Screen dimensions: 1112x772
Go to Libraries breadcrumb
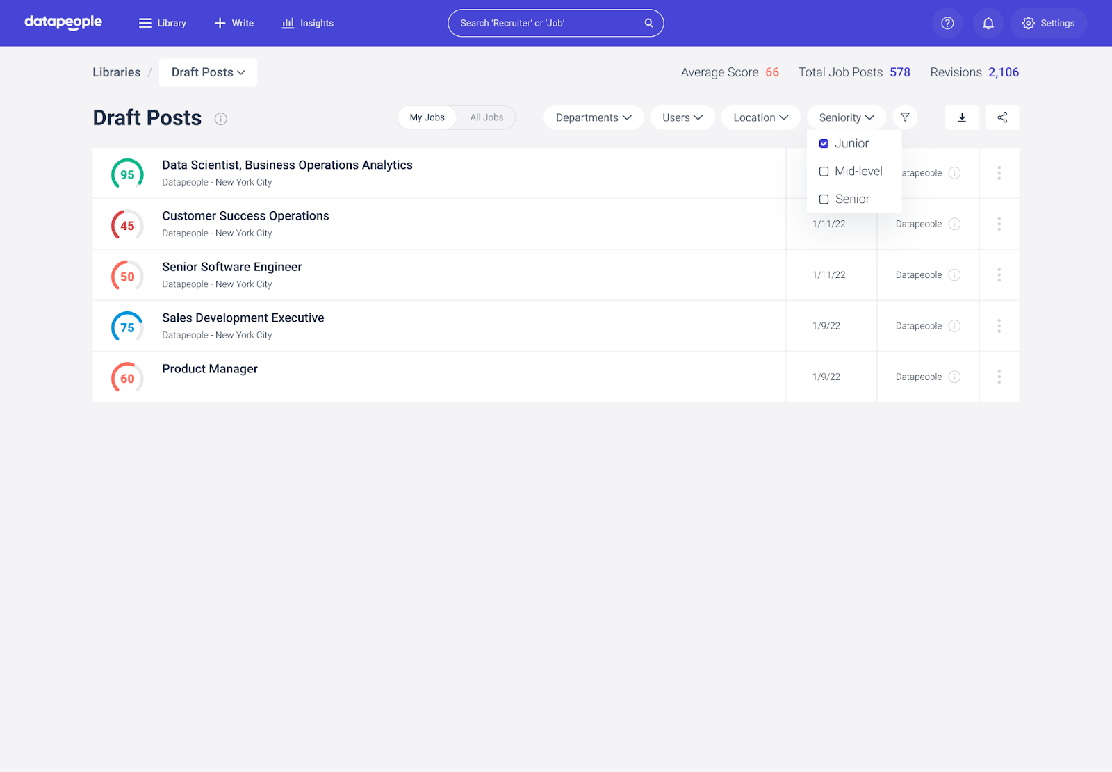pyautogui.click(x=117, y=72)
